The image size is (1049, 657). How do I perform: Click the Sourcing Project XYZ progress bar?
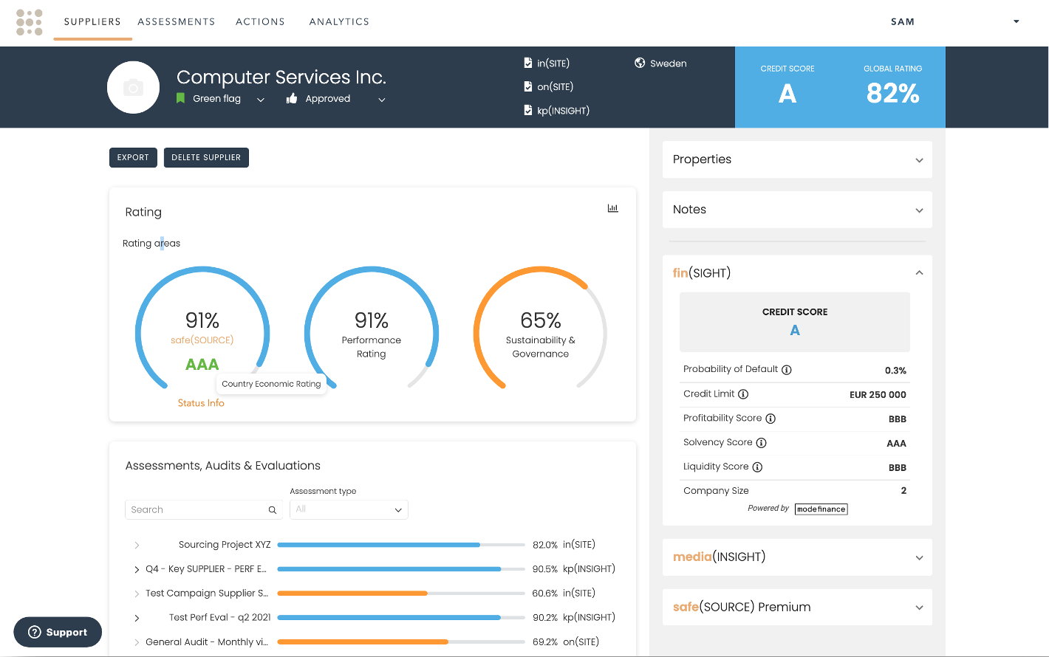pyautogui.click(x=401, y=545)
